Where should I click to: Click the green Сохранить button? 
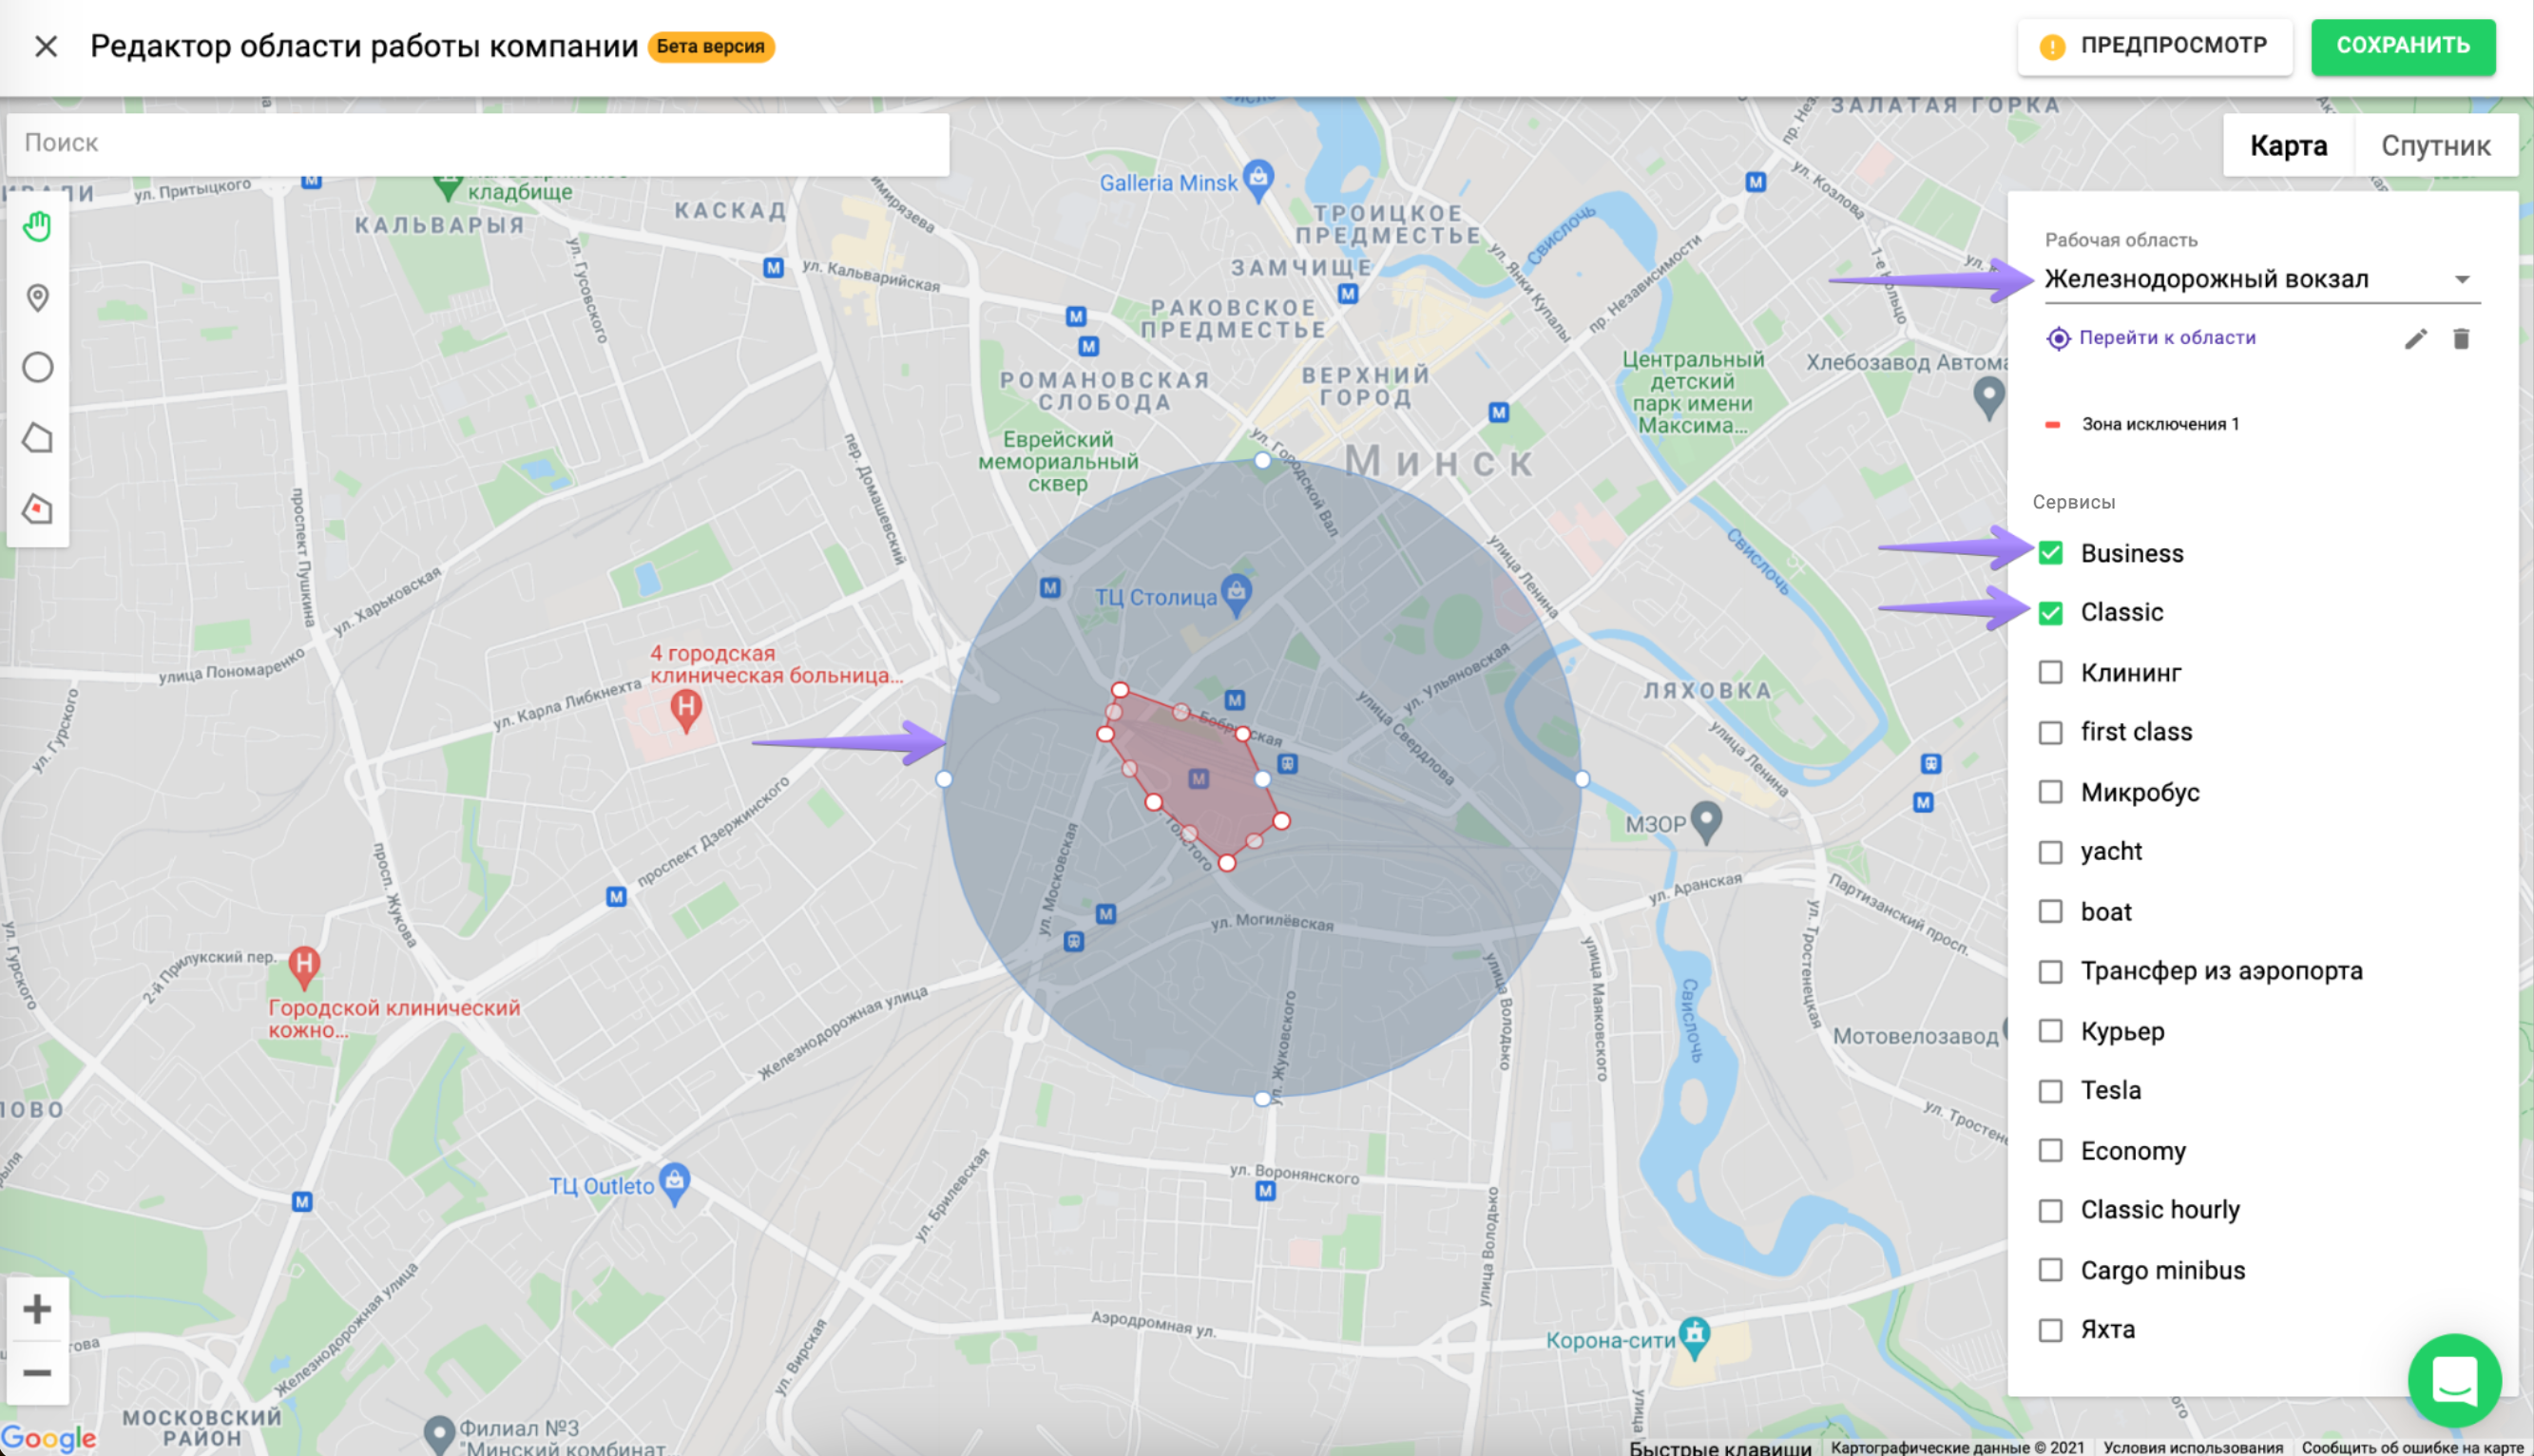(x=2402, y=46)
